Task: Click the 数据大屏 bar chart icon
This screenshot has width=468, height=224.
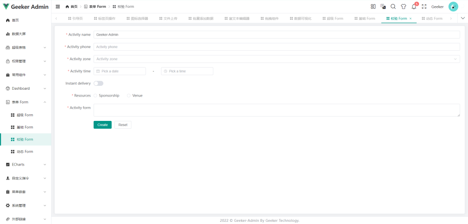Action: tap(8, 34)
